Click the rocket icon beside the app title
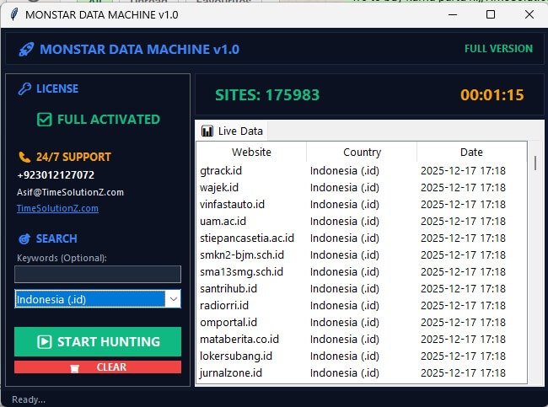This screenshot has width=548, height=407. click(26, 49)
